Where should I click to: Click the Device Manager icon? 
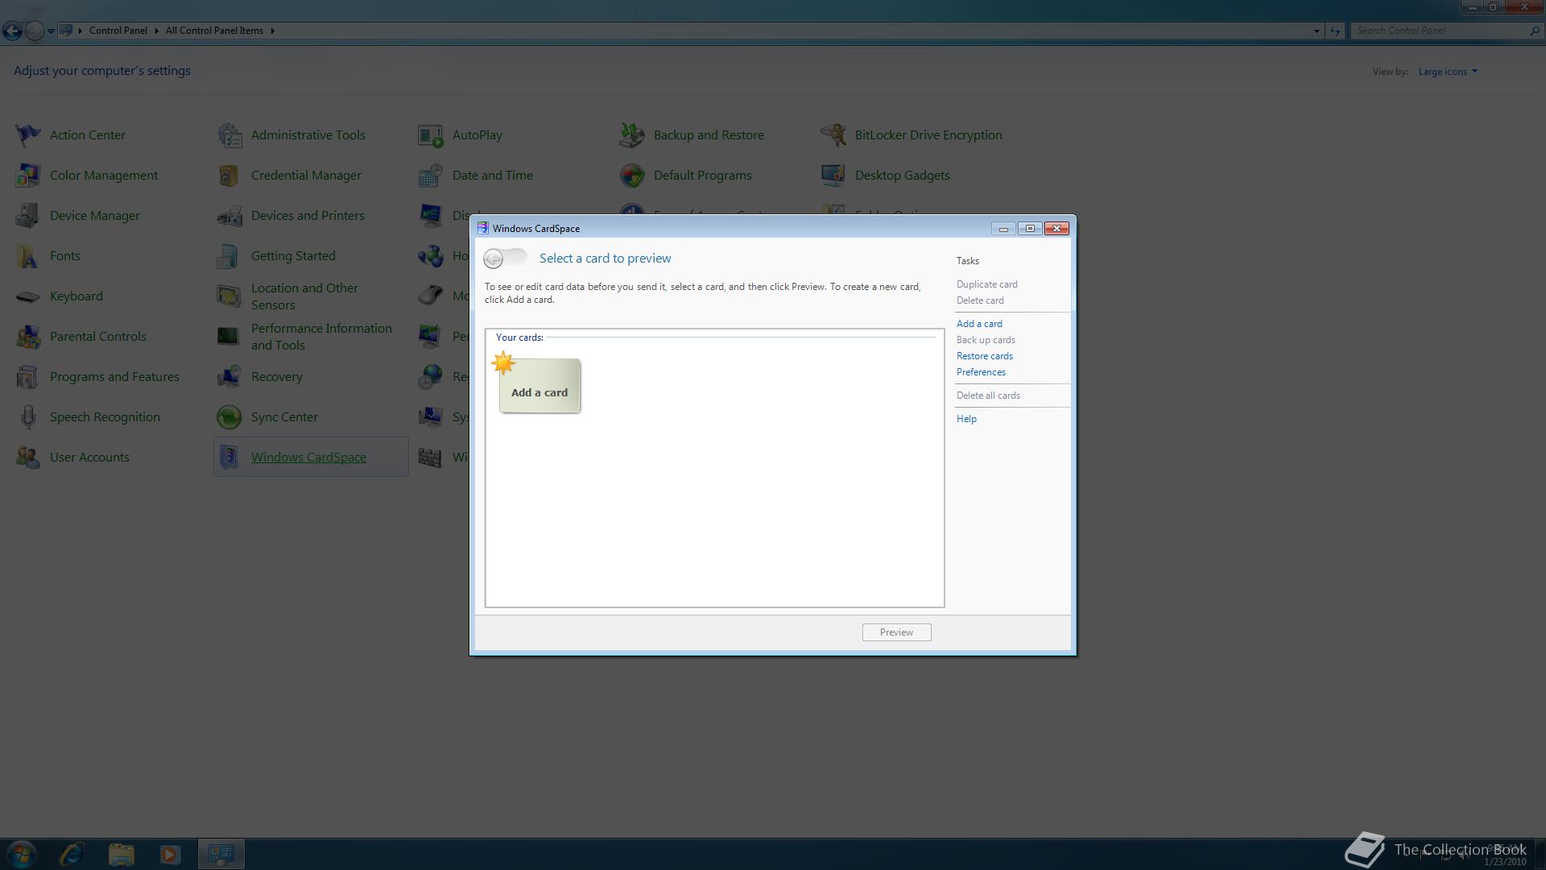[x=28, y=216]
